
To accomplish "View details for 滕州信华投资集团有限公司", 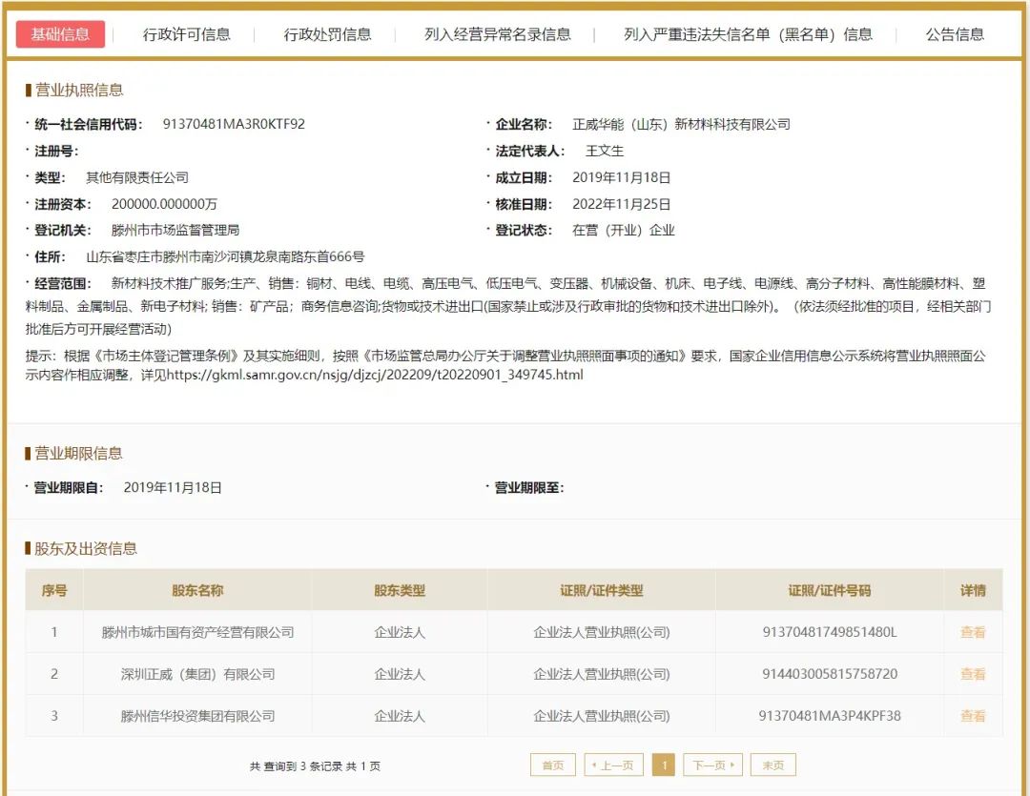I will coord(972,716).
